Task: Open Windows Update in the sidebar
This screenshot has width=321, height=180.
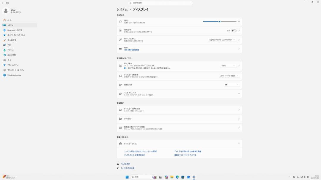Action: click(x=14, y=75)
